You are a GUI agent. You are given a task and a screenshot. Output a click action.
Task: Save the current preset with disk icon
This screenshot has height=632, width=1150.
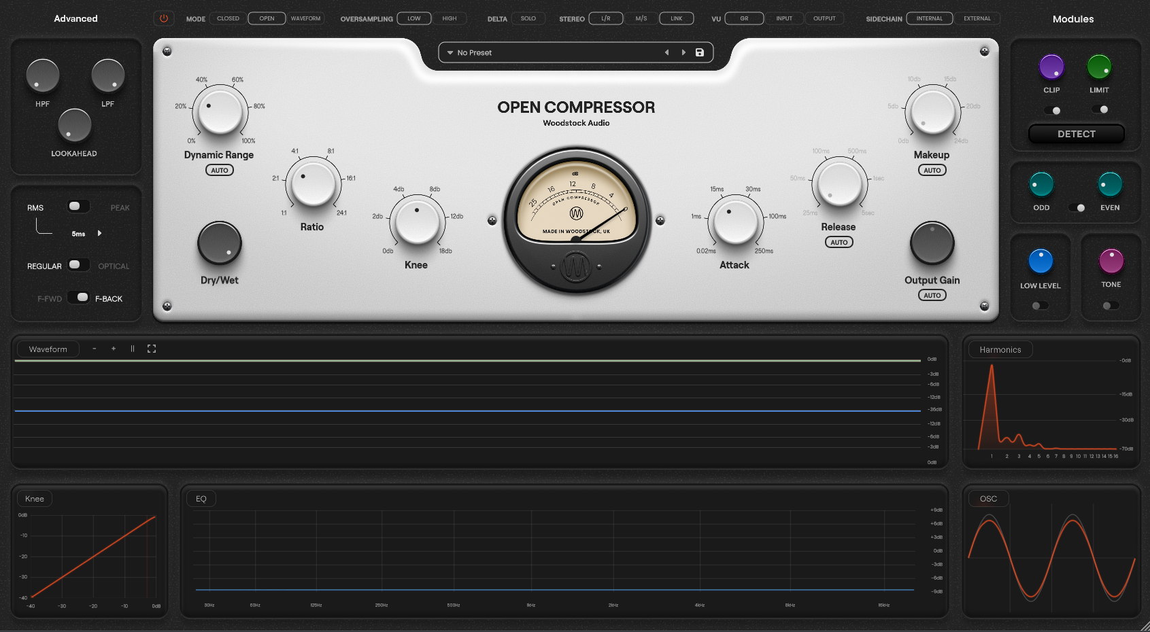point(700,52)
